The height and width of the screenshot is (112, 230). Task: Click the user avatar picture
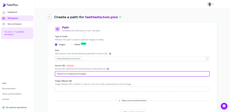209,4
